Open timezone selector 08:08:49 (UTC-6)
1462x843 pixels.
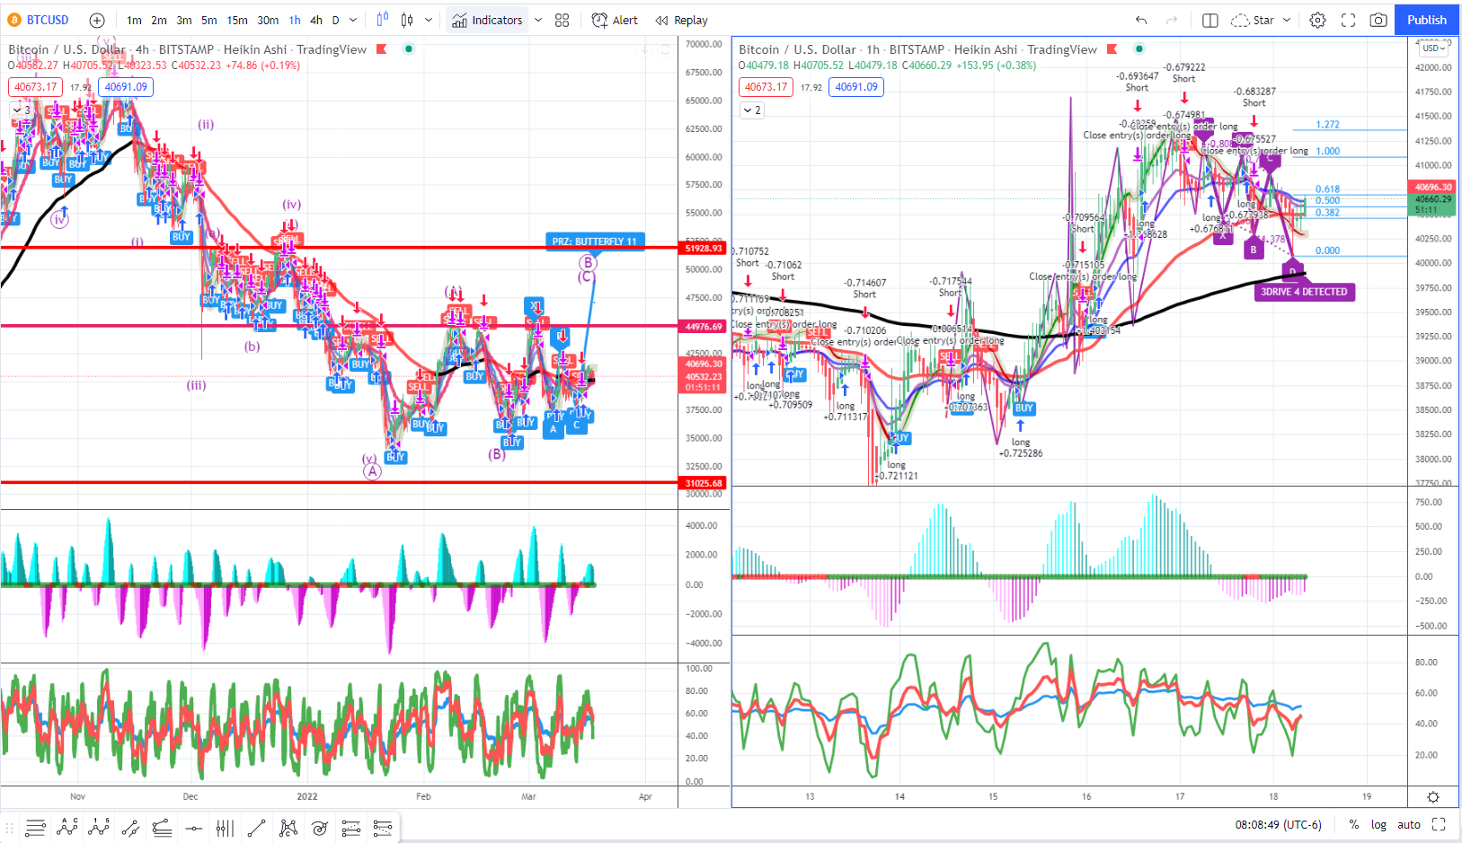pyautogui.click(x=1278, y=824)
